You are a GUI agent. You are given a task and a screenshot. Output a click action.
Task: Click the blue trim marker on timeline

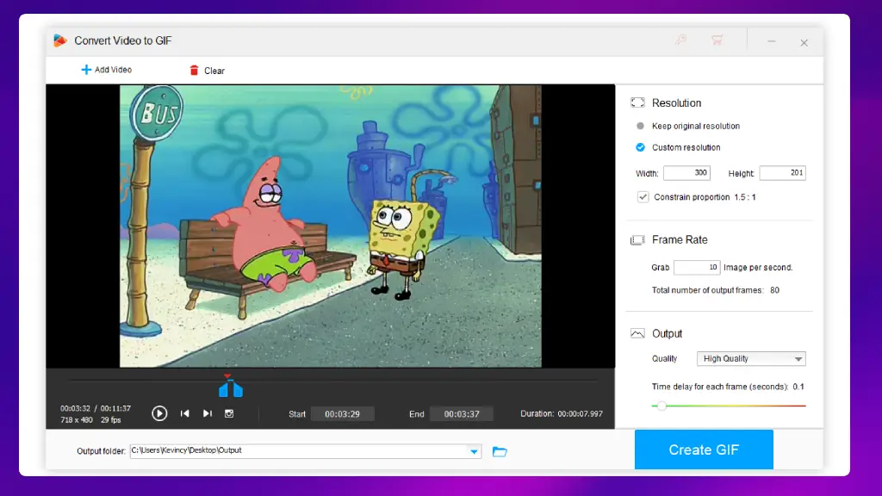(x=231, y=388)
